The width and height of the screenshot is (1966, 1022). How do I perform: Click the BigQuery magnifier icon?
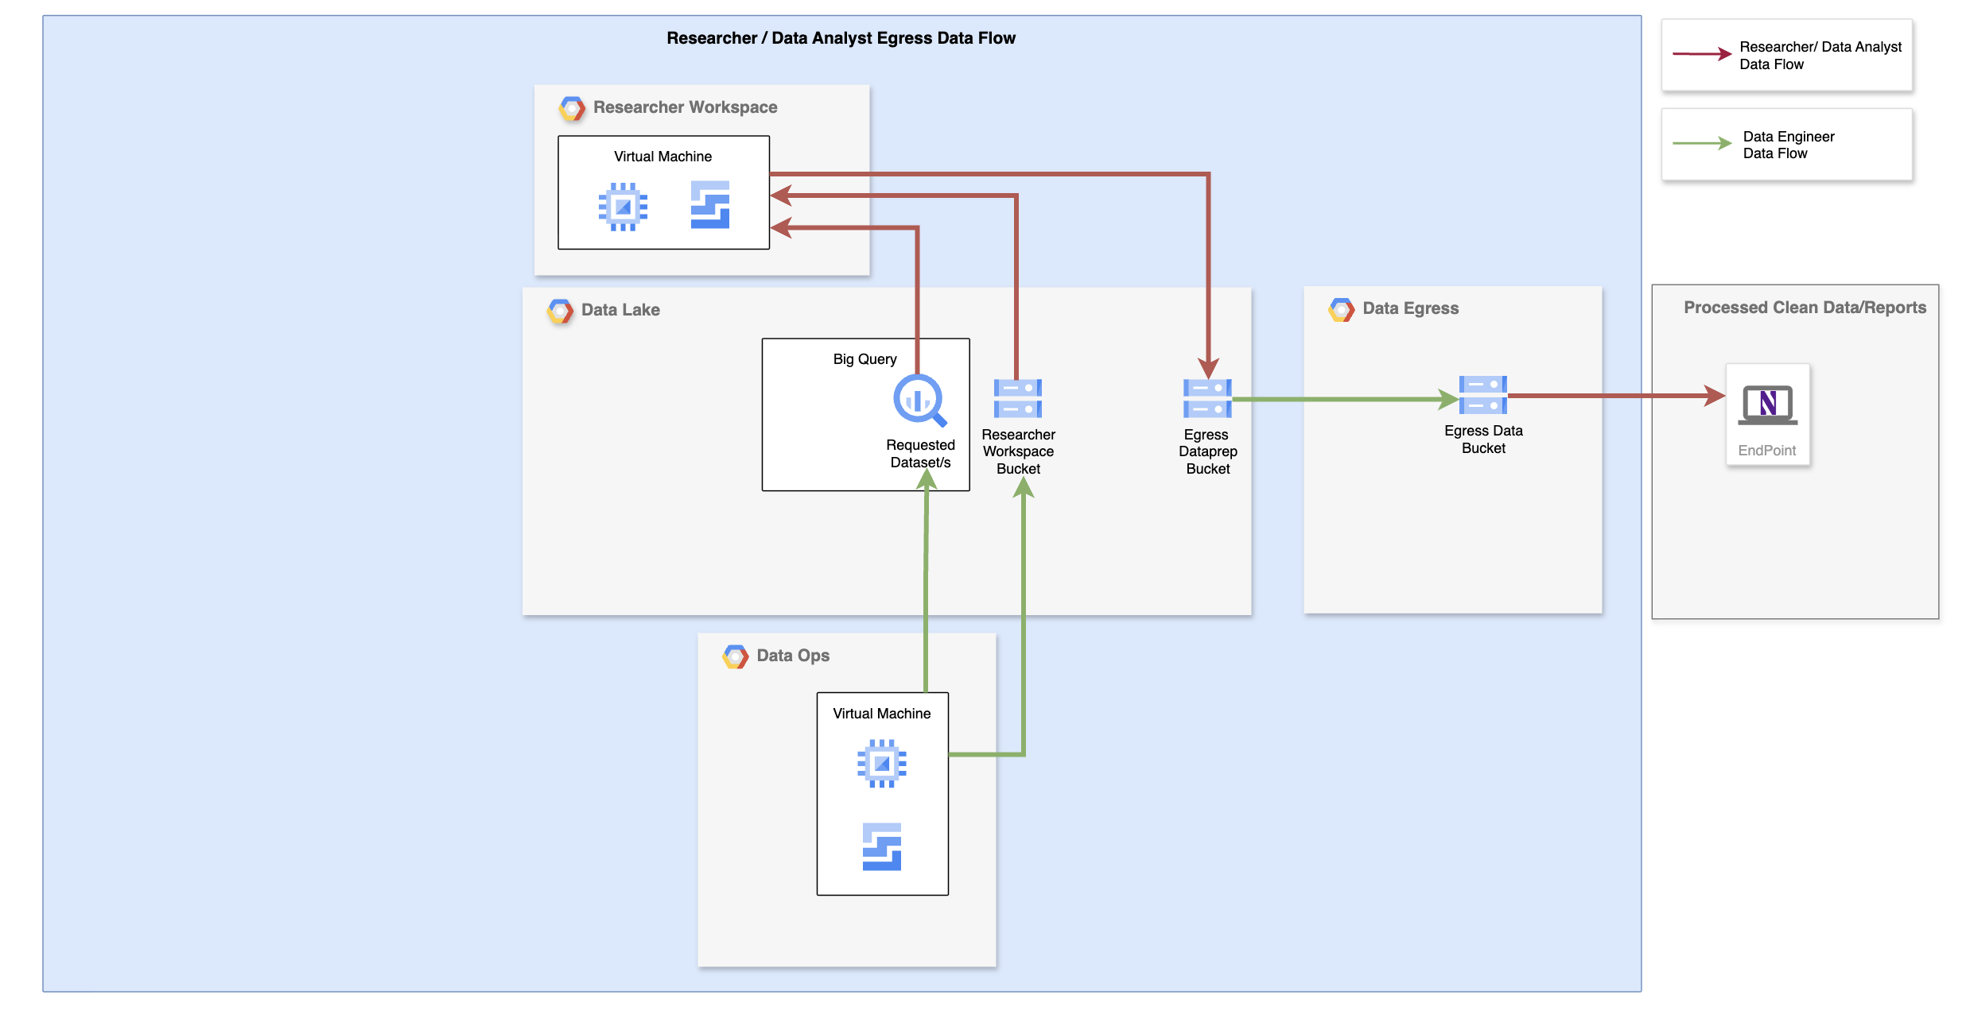[919, 400]
